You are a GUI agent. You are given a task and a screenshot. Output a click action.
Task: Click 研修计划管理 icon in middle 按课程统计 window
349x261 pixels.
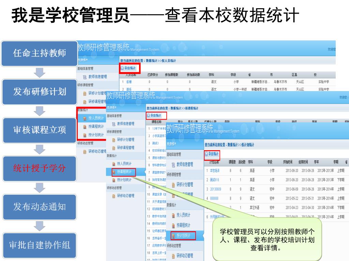click(114, 140)
